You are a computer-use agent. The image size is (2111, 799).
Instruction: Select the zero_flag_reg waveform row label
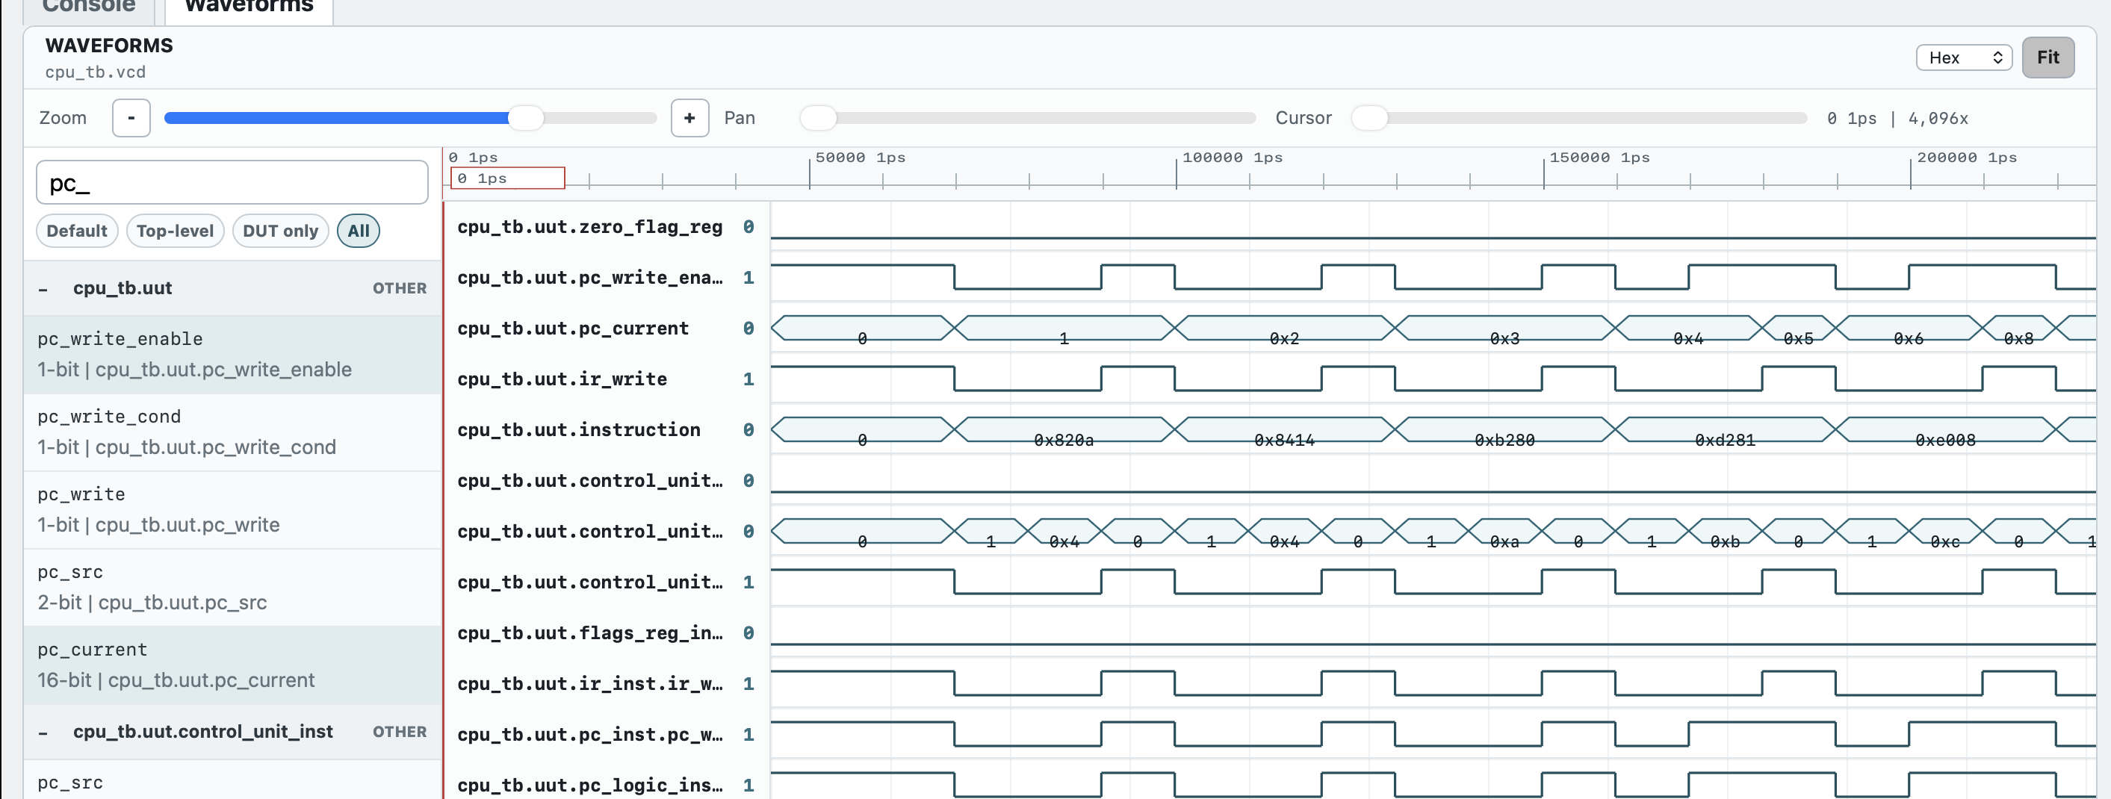590,227
